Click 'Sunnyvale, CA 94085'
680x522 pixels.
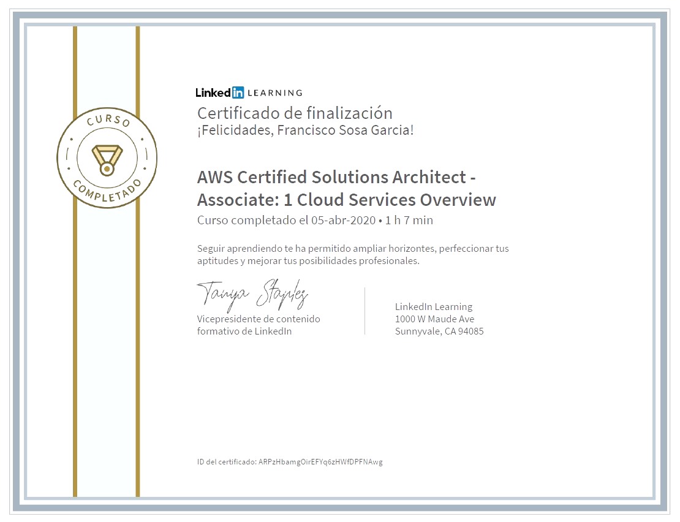pyautogui.click(x=439, y=331)
